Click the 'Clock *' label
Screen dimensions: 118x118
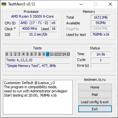10,29
